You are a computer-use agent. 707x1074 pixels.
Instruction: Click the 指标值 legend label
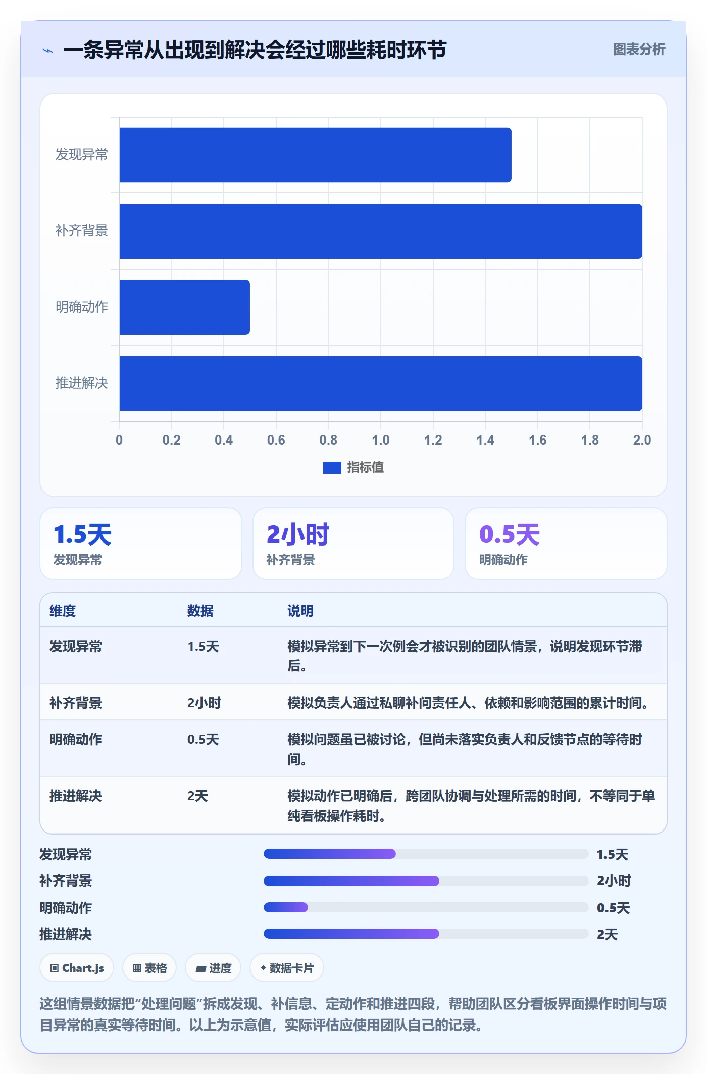click(x=365, y=468)
